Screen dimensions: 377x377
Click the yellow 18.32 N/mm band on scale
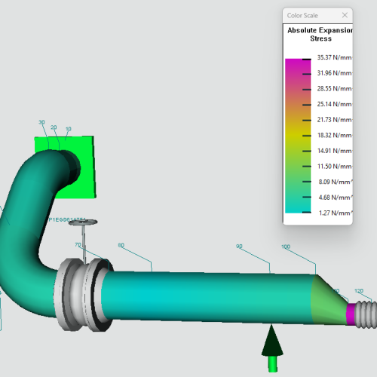point(298,136)
